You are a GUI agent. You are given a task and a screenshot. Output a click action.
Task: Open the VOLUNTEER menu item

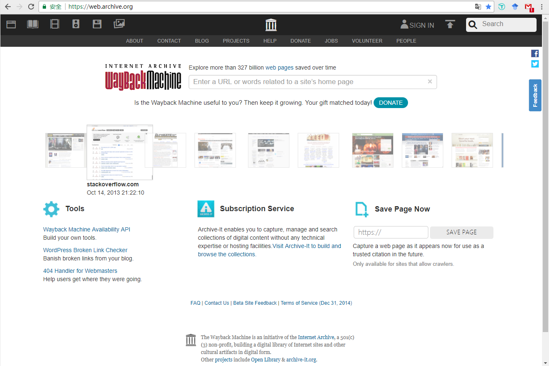point(367,41)
